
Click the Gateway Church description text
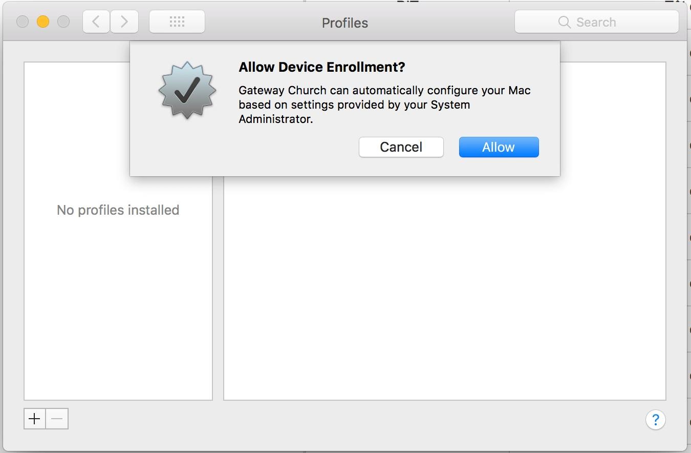click(384, 105)
